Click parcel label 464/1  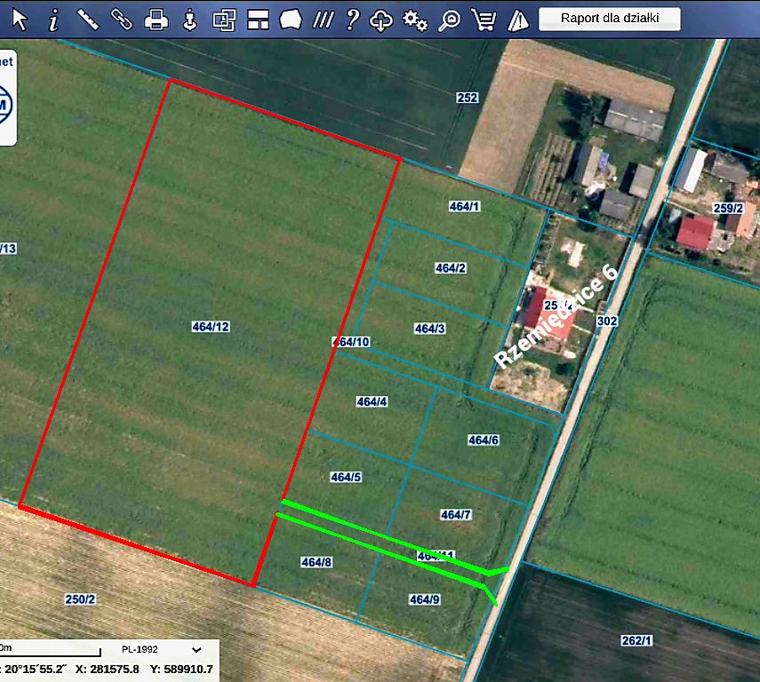pos(464,206)
